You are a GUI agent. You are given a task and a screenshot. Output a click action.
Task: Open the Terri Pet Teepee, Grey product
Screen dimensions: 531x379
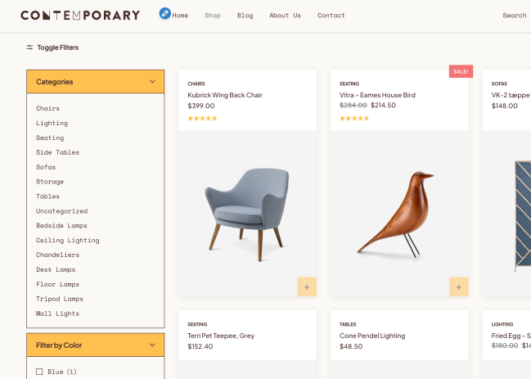tap(220, 336)
